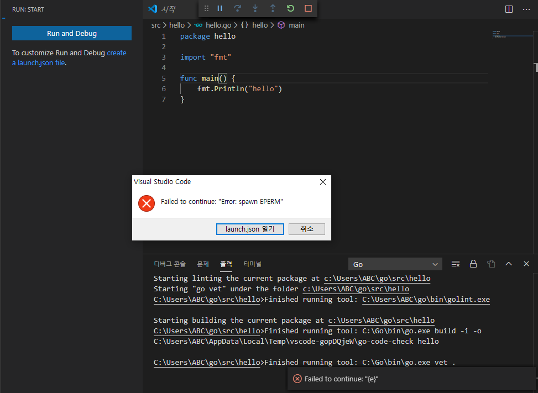Image resolution: width=538 pixels, height=393 pixels.
Task: Open the editor More Actions menu
Action: [526, 9]
